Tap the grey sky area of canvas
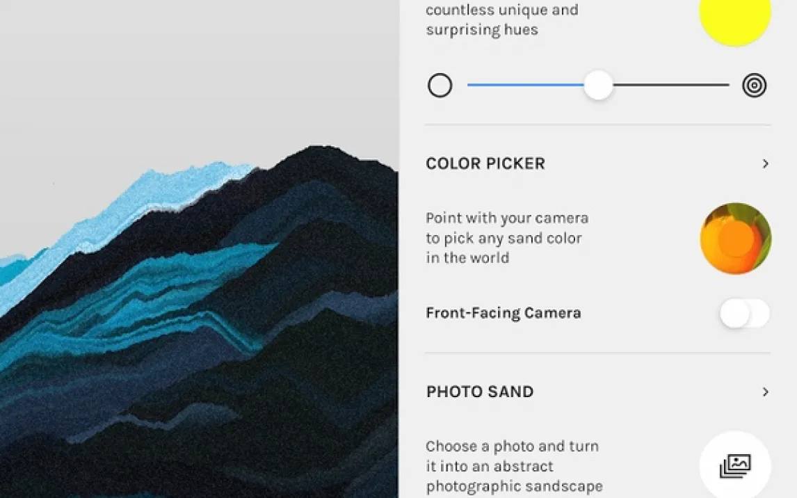The height and width of the screenshot is (498, 797). coord(198,77)
